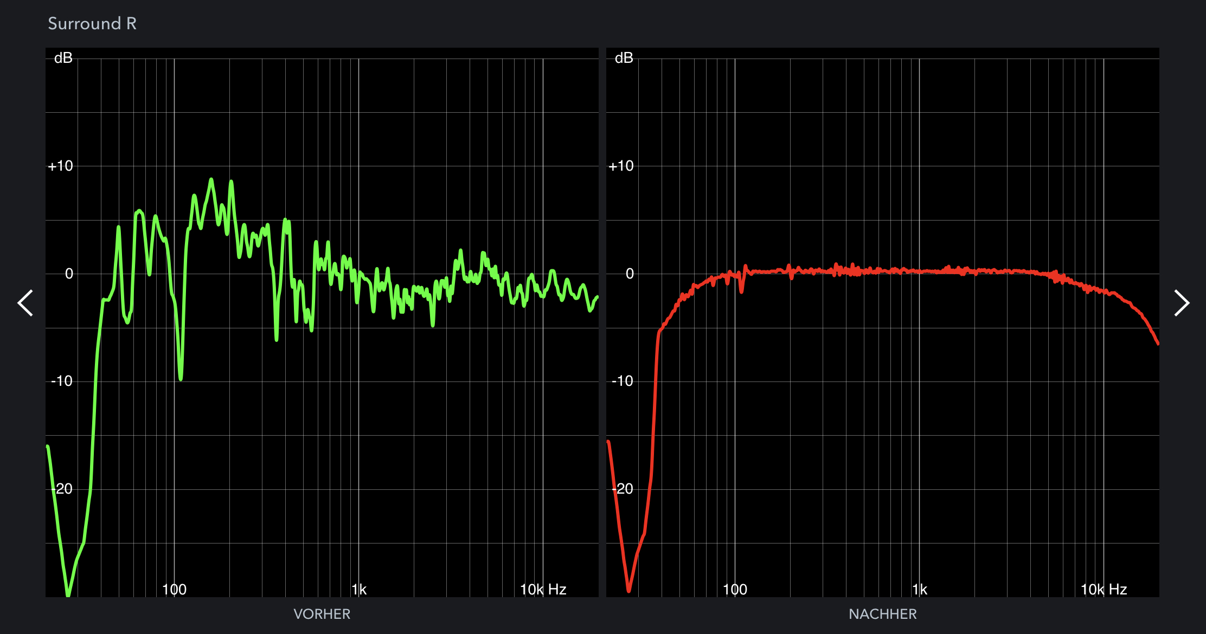Click +10 marker on NACHHER graph
Image resolution: width=1206 pixels, height=634 pixels.
[x=621, y=166]
